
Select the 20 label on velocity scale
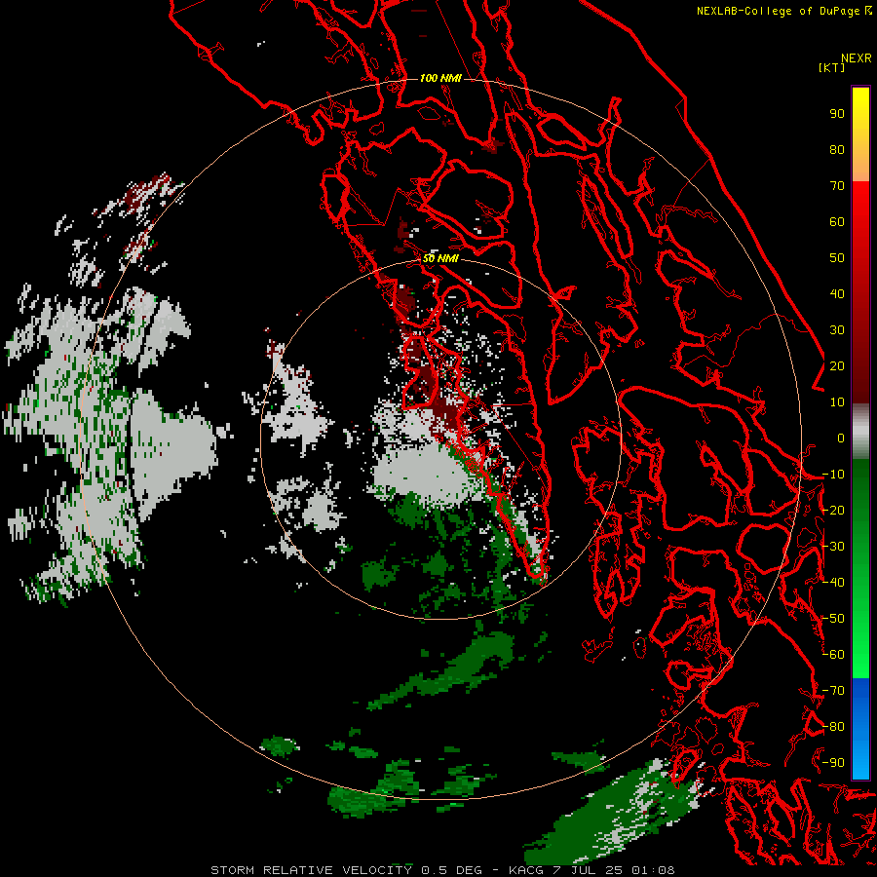coord(837,365)
